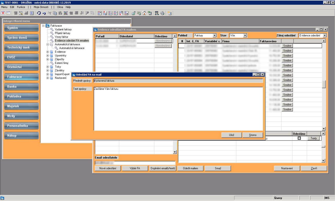Save the message with the Ulož button
The image size is (335, 201).
pos(231,135)
